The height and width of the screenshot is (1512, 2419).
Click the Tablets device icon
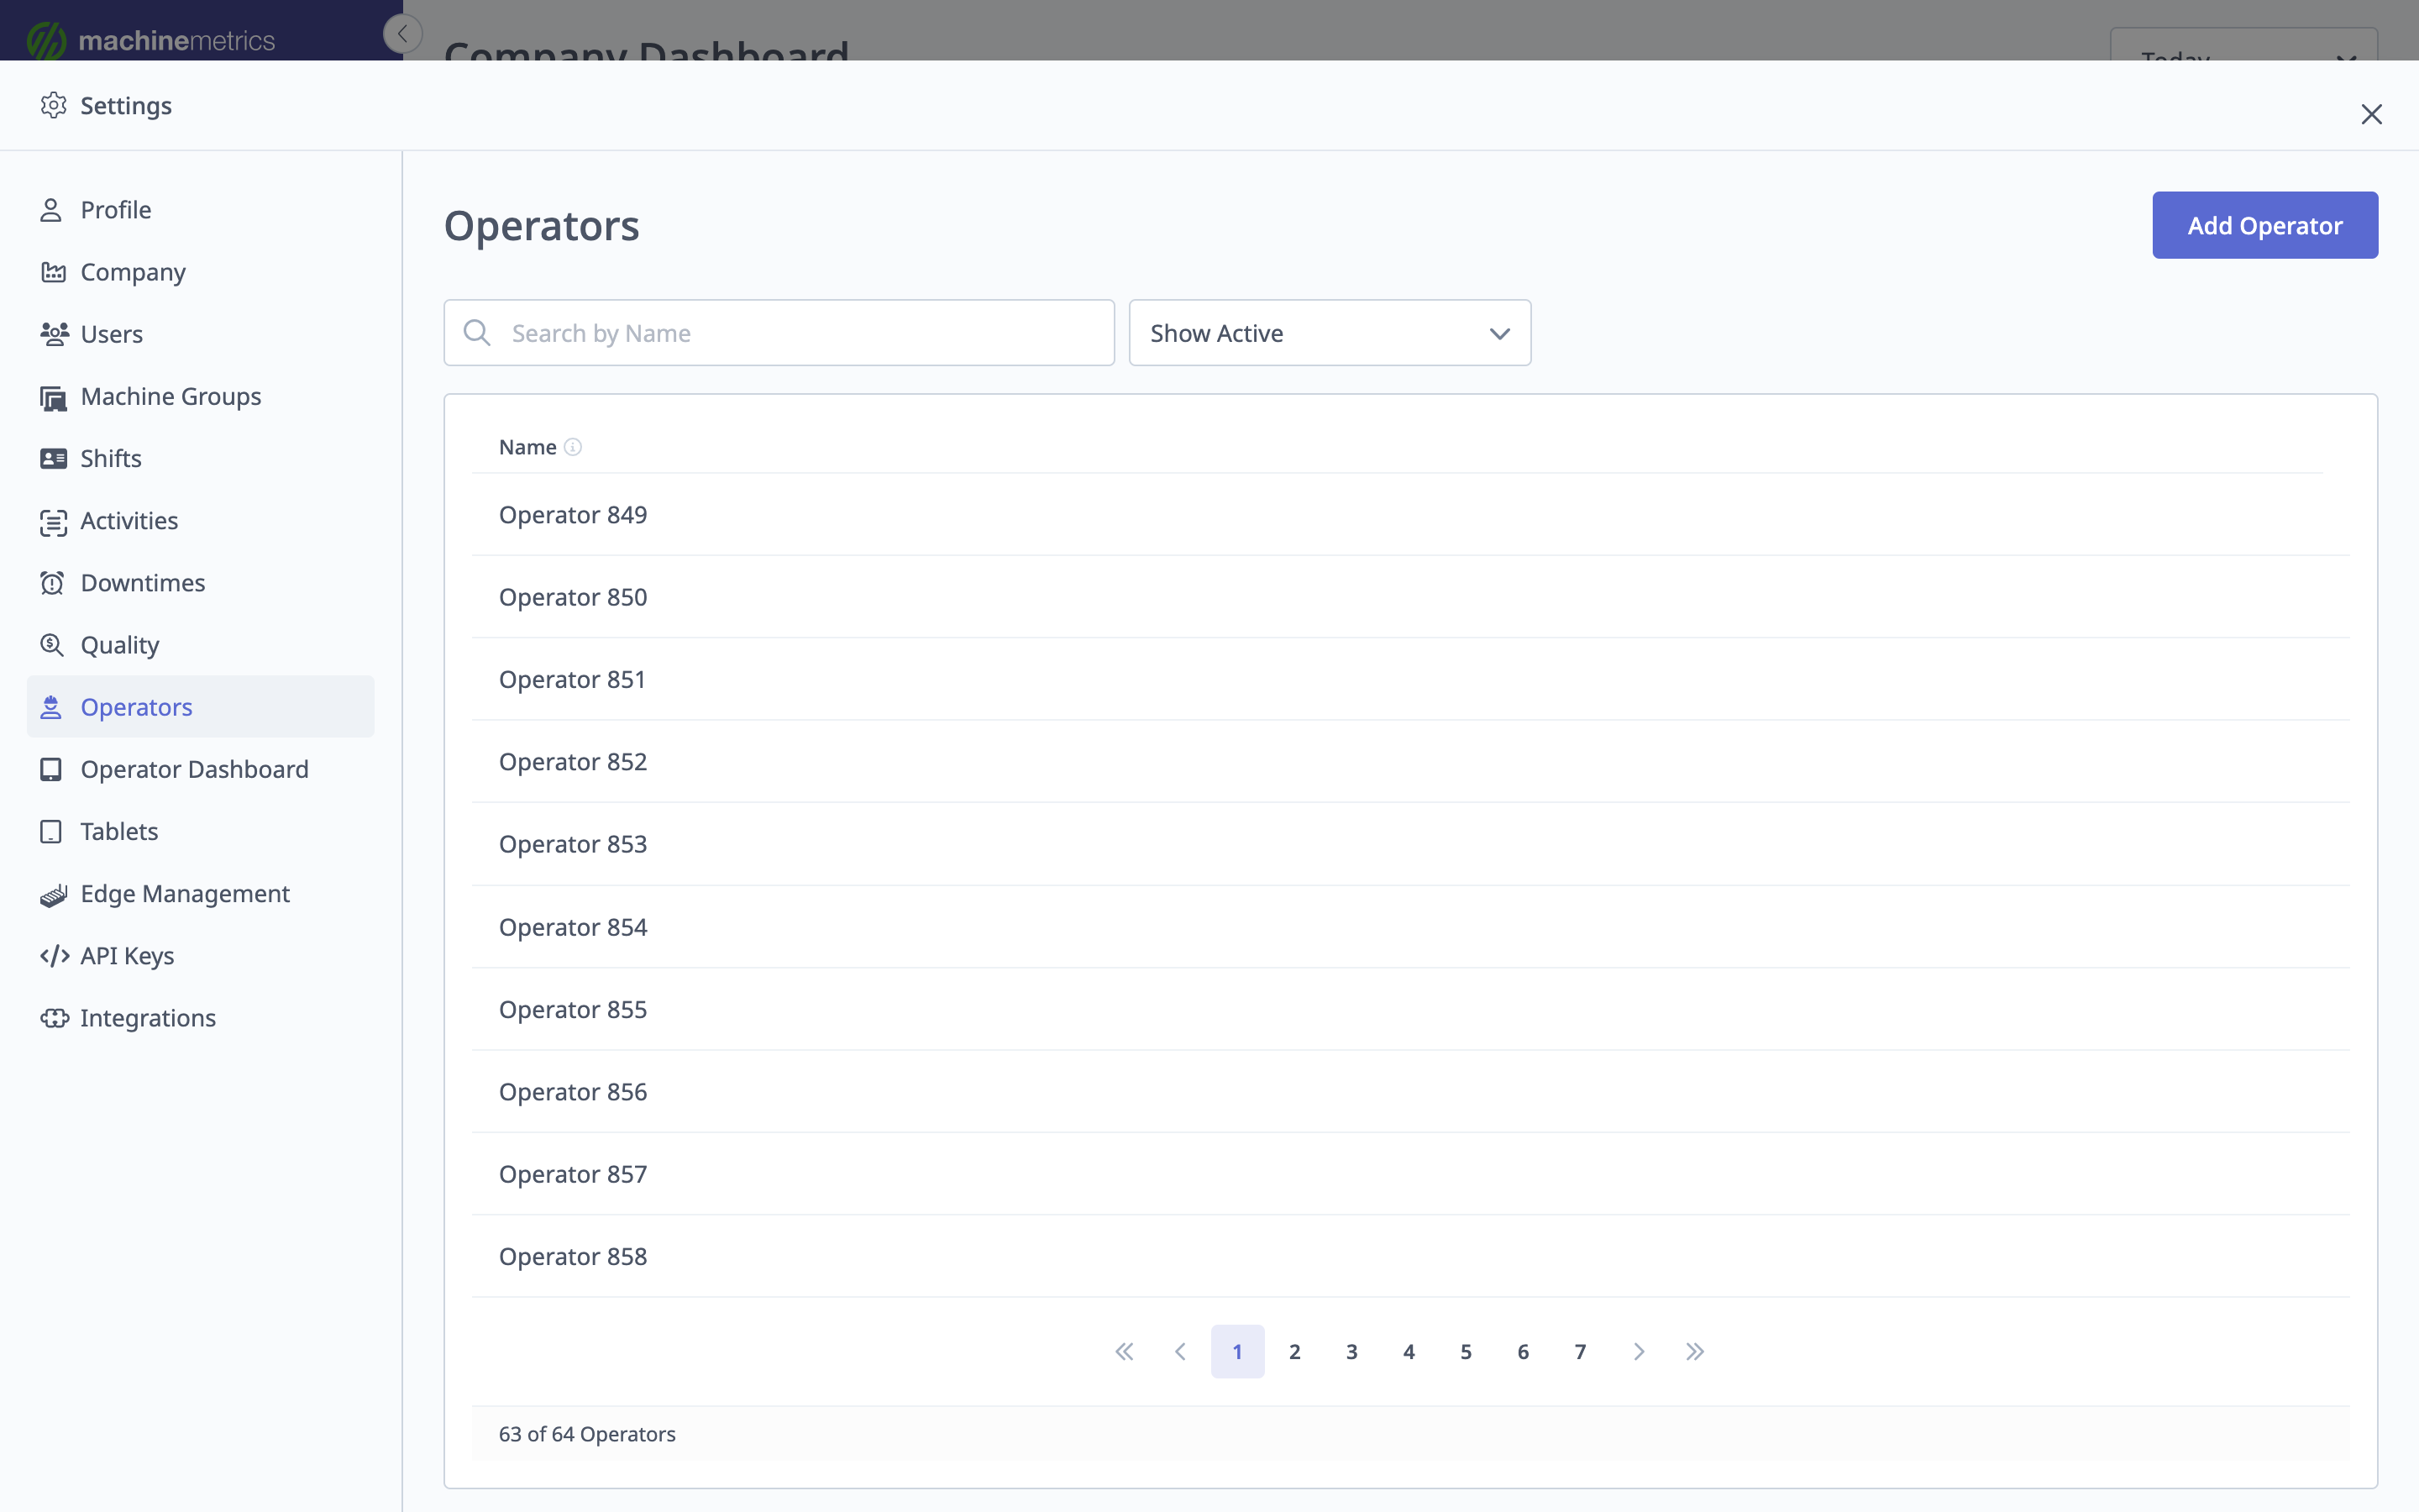click(x=51, y=831)
